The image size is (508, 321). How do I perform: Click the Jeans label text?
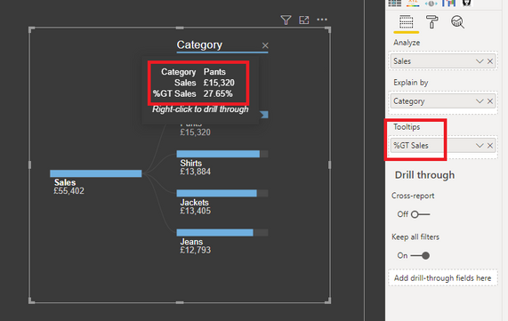point(191,242)
